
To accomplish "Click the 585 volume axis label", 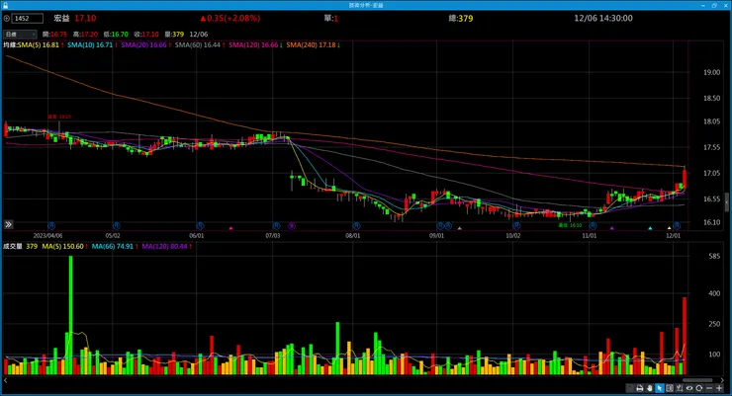I will coord(714,256).
